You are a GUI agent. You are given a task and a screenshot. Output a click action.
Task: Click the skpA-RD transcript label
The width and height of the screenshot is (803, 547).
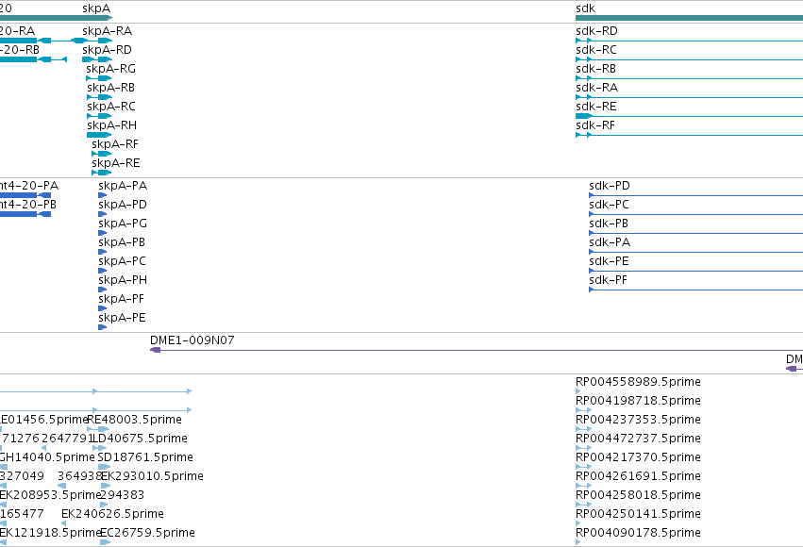point(107,50)
